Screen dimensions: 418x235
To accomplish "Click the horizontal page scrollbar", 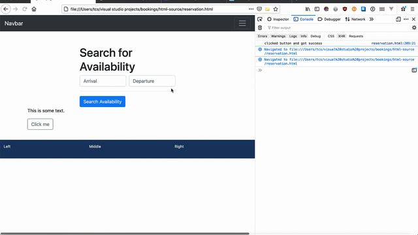I will 125,234.
